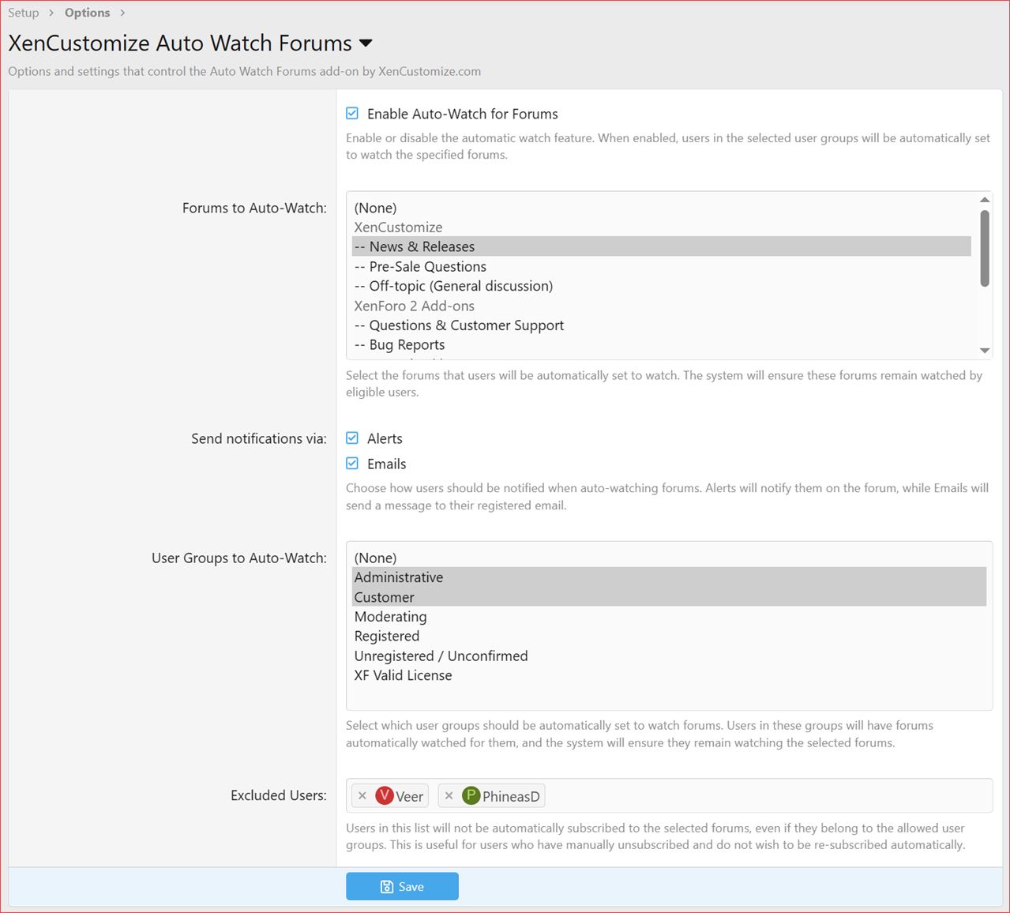Expand the XenCustomize Auto Watch Forums title dropdown
This screenshot has height=913, width=1010.
tap(366, 43)
